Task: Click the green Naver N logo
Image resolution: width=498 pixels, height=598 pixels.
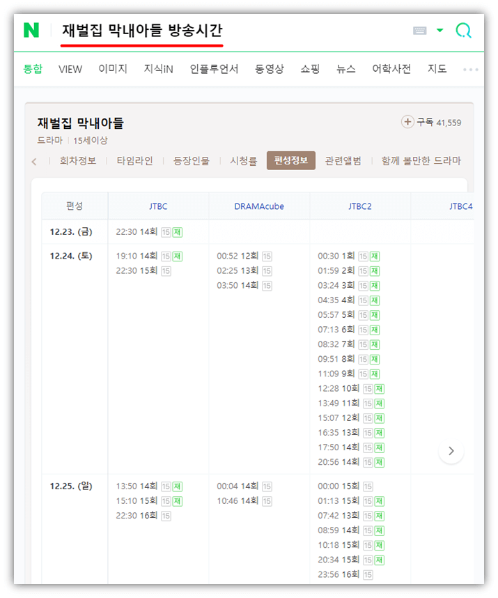Action: (31, 30)
